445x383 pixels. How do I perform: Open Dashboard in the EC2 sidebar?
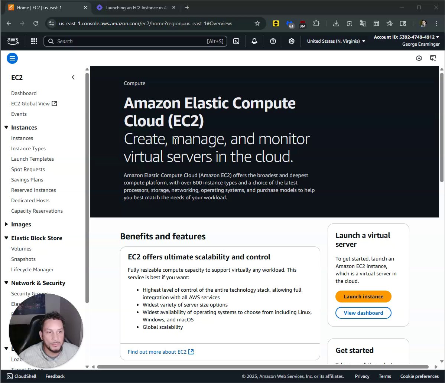(x=24, y=93)
